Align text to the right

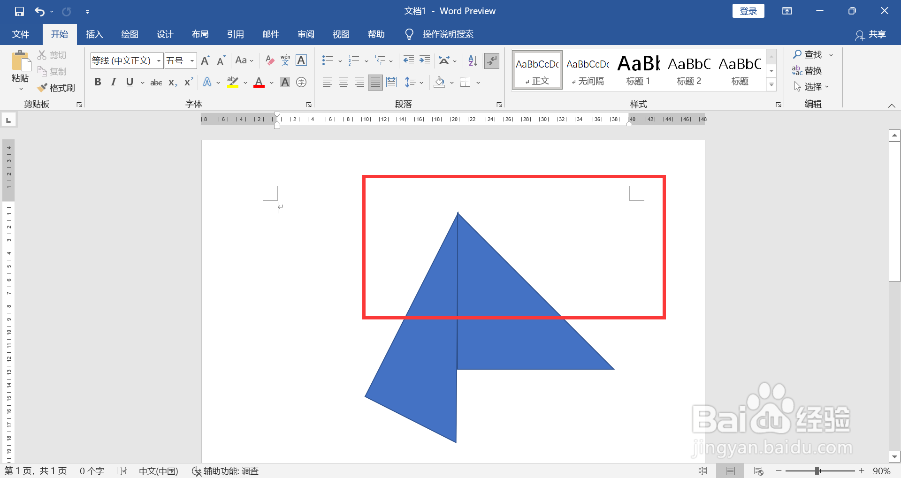(x=359, y=83)
